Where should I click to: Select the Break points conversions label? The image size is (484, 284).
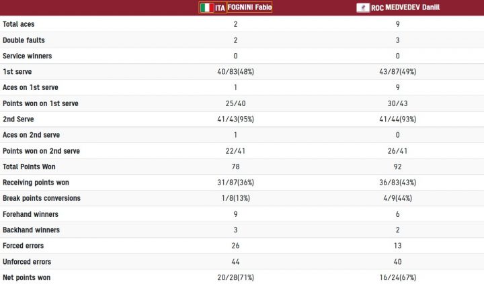tap(42, 198)
